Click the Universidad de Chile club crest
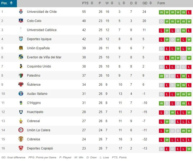Image resolution: width=193 pixels, height=161 pixels. [21, 12]
